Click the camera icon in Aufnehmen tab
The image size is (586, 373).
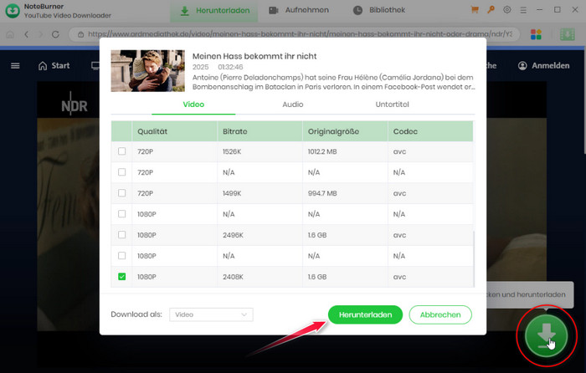[274, 11]
